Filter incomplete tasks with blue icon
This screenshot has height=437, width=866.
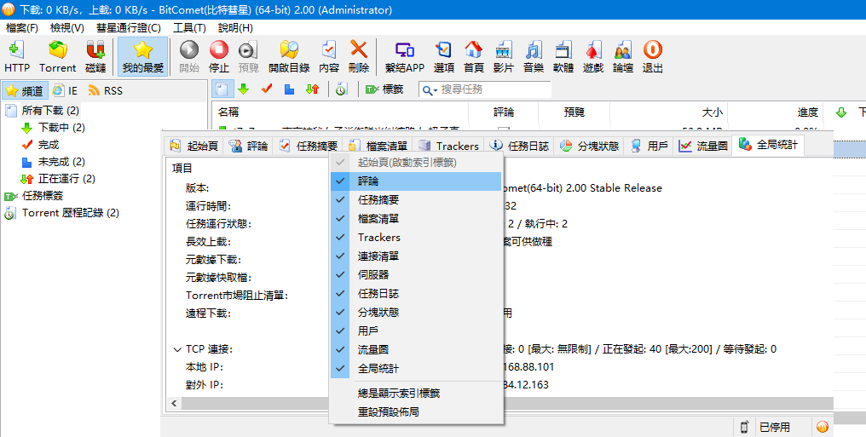click(290, 89)
